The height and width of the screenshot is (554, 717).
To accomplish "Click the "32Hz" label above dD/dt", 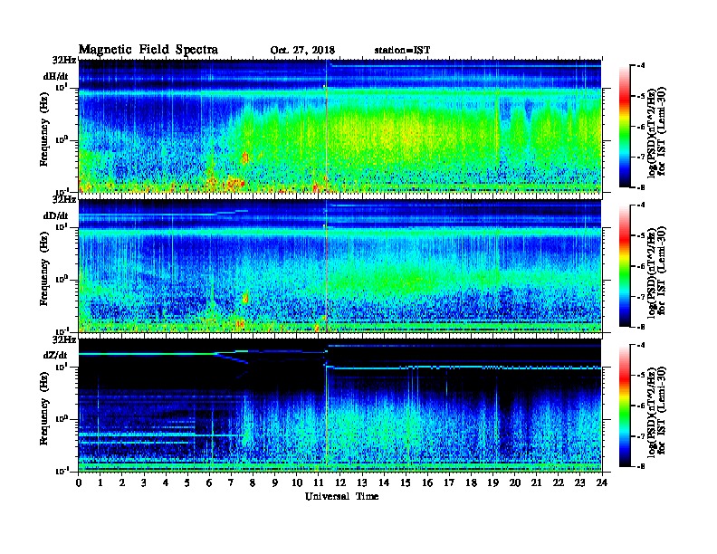I will tap(64, 200).
